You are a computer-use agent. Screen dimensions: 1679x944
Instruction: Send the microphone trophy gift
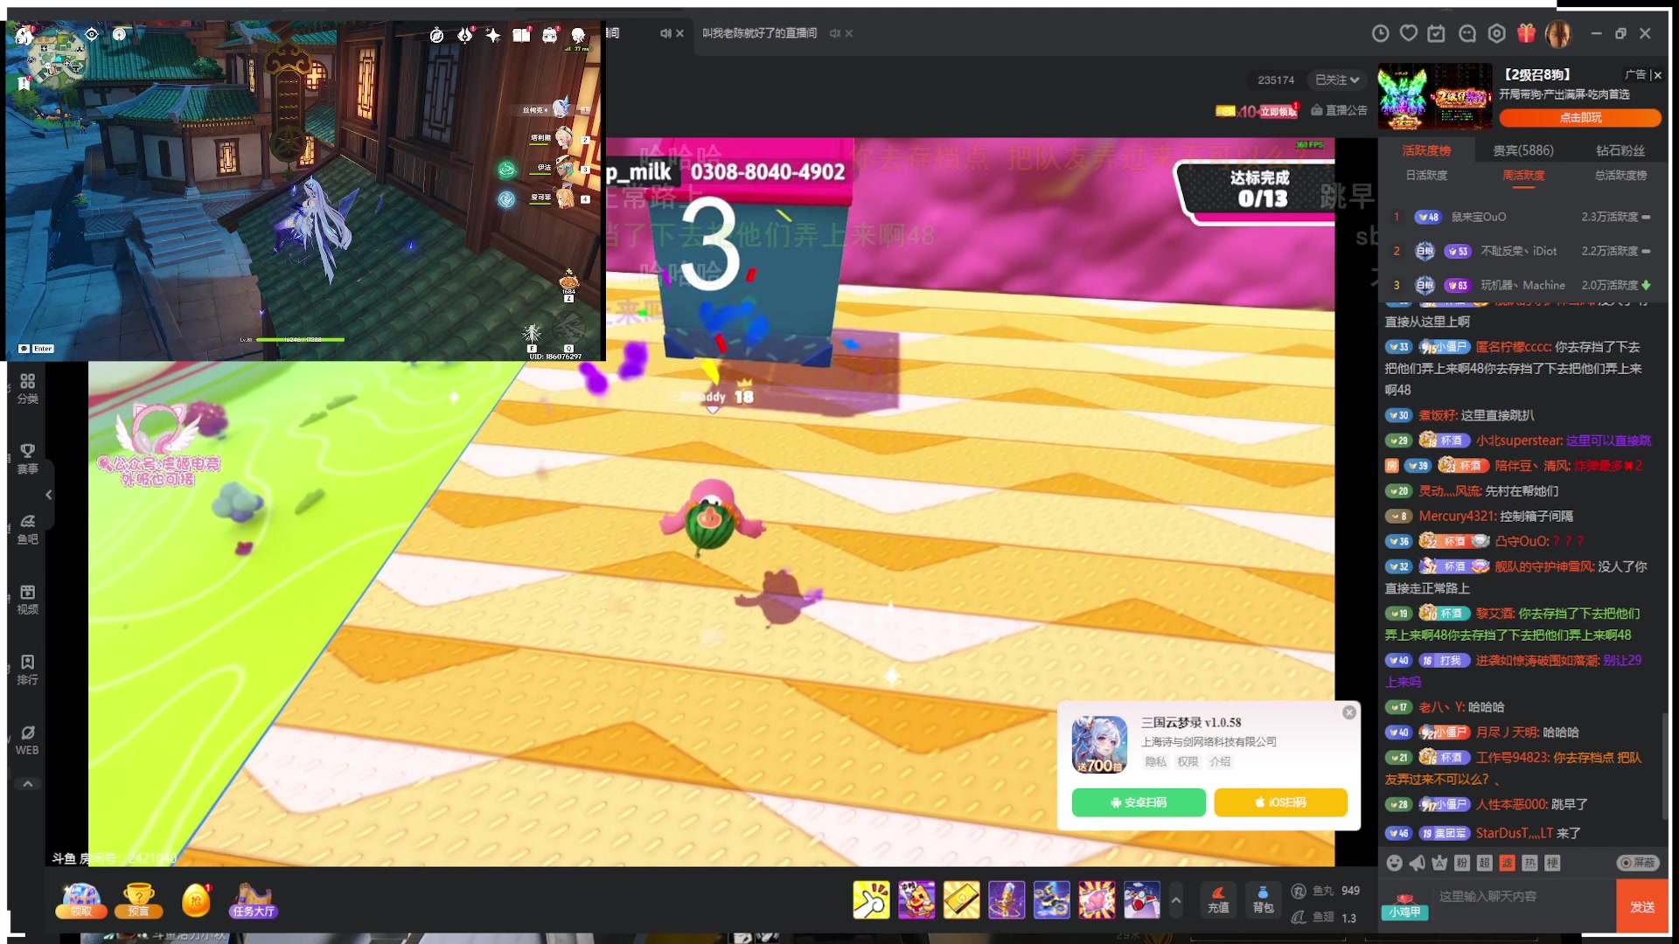[x=1007, y=899]
